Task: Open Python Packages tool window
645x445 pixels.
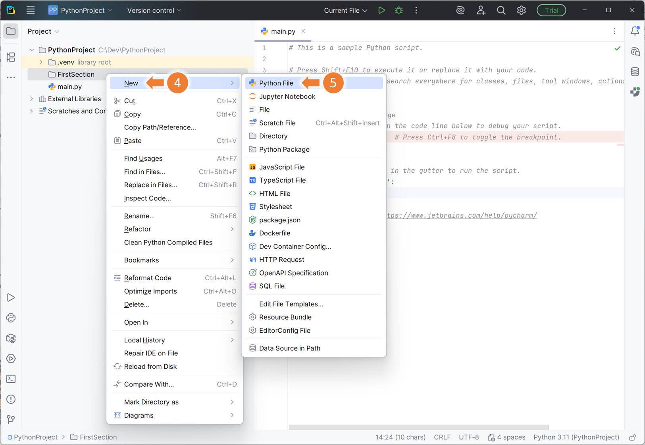Action: point(11,338)
